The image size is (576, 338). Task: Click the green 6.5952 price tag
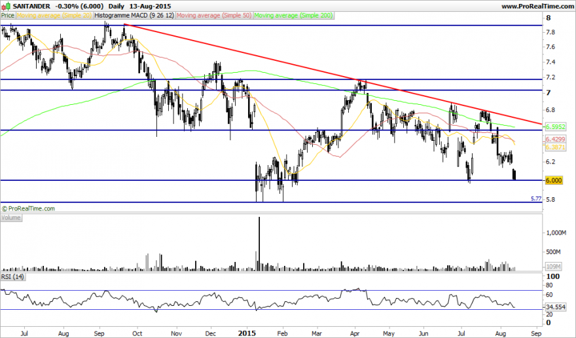(x=555, y=127)
